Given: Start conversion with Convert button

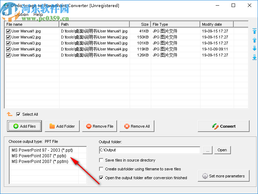Looking at the screenshot, I should tap(223, 126).
